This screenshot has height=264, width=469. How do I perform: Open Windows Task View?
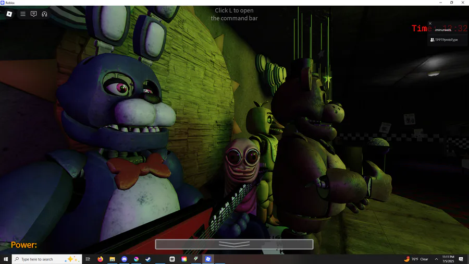point(88,259)
